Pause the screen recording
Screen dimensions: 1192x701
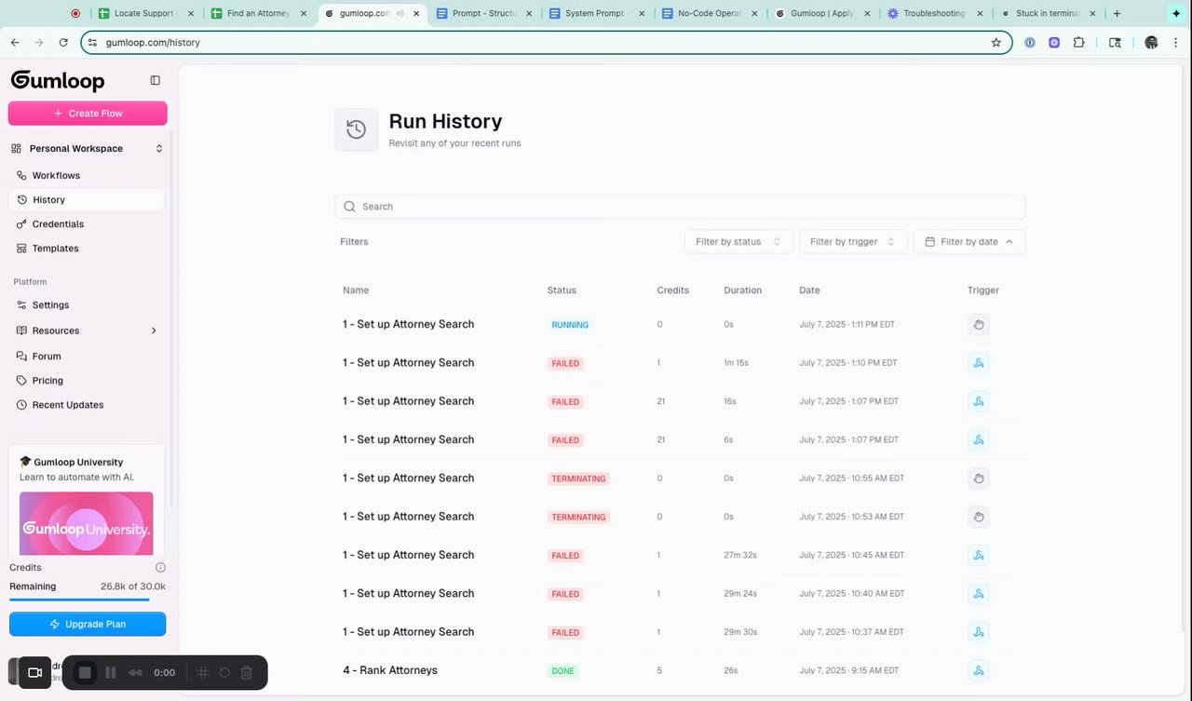[x=110, y=672]
